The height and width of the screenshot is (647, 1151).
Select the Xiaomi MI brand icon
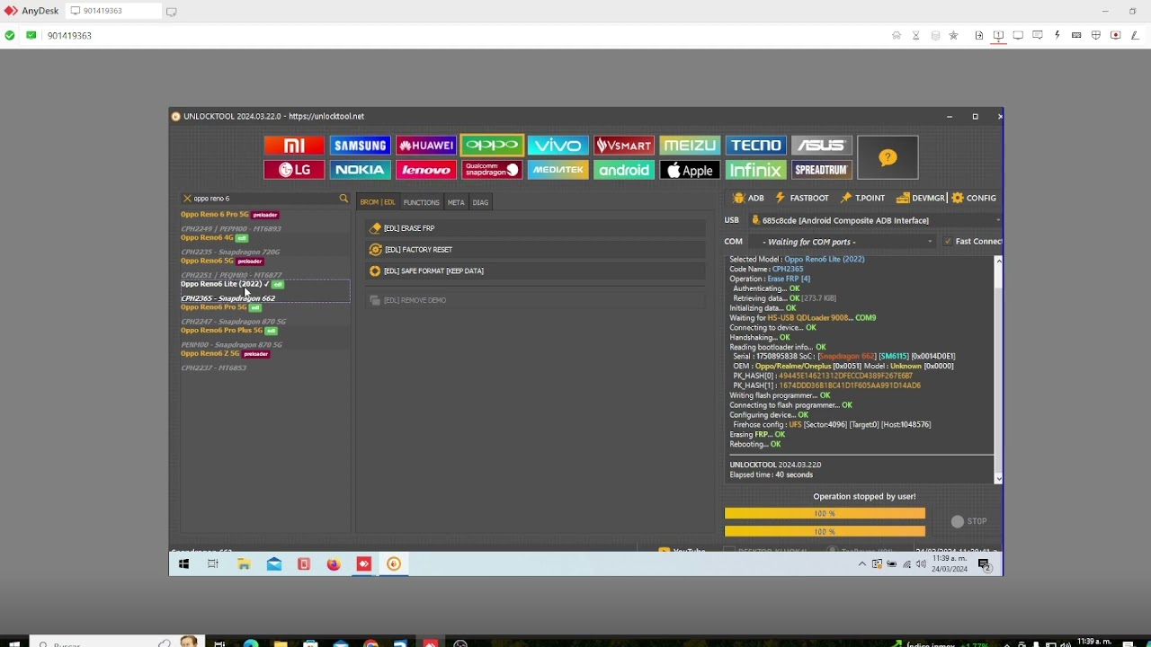point(294,146)
